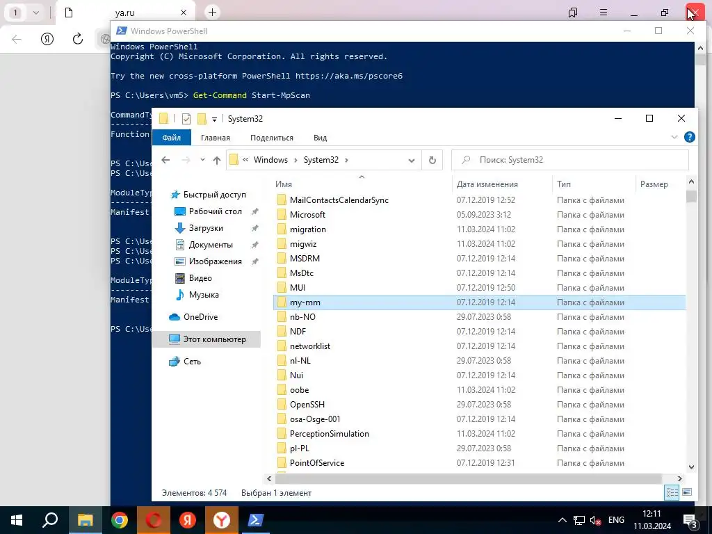Viewport: 712px width, 534px height.
Task: Toggle Explorer quick access properties checkbox icon
Action: [186, 119]
